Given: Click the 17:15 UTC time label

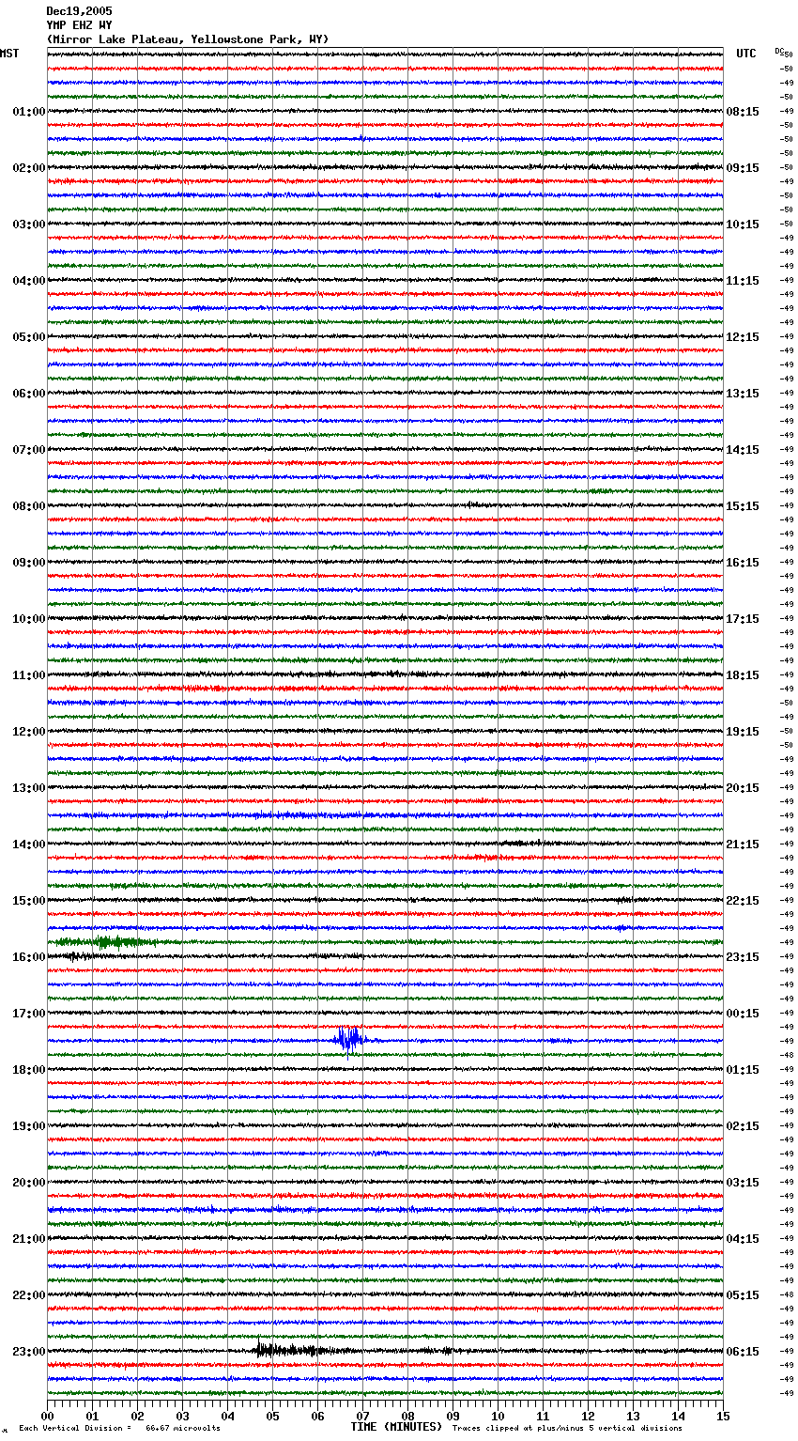Looking at the screenshot, I should coord(743,619).
